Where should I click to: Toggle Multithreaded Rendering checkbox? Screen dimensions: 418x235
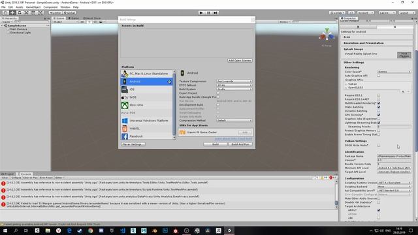379,103
